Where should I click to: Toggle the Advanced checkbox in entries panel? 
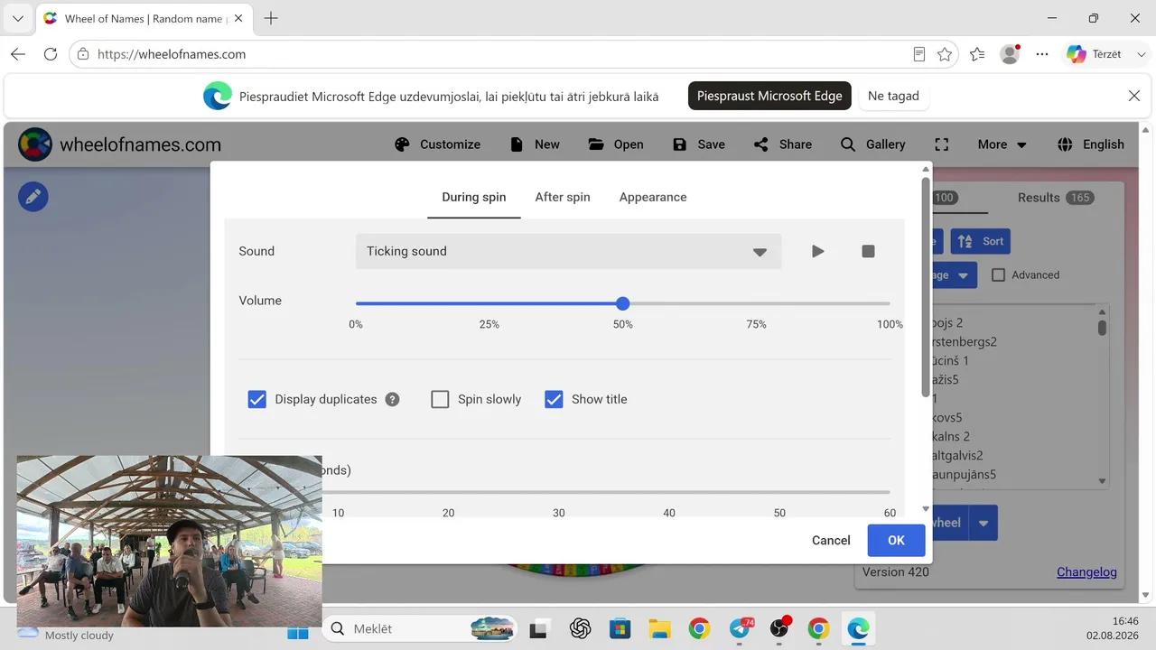coord(998,275)
